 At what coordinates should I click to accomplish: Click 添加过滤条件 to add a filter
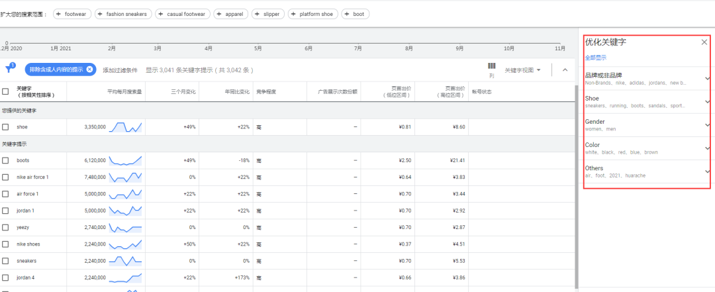(x=120, y=70)
